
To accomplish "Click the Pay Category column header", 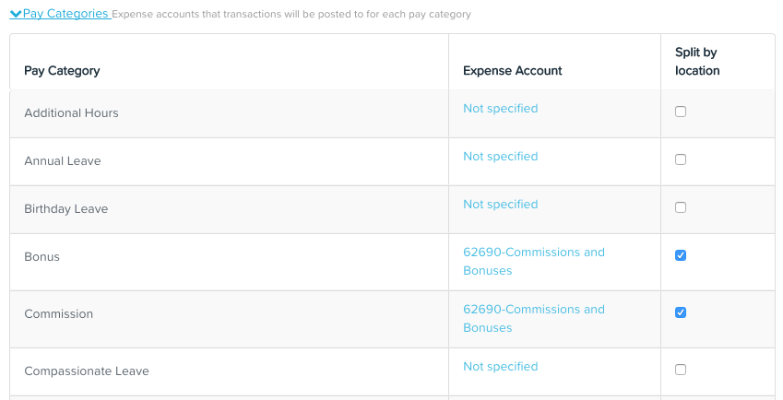I will pos(62,70).
